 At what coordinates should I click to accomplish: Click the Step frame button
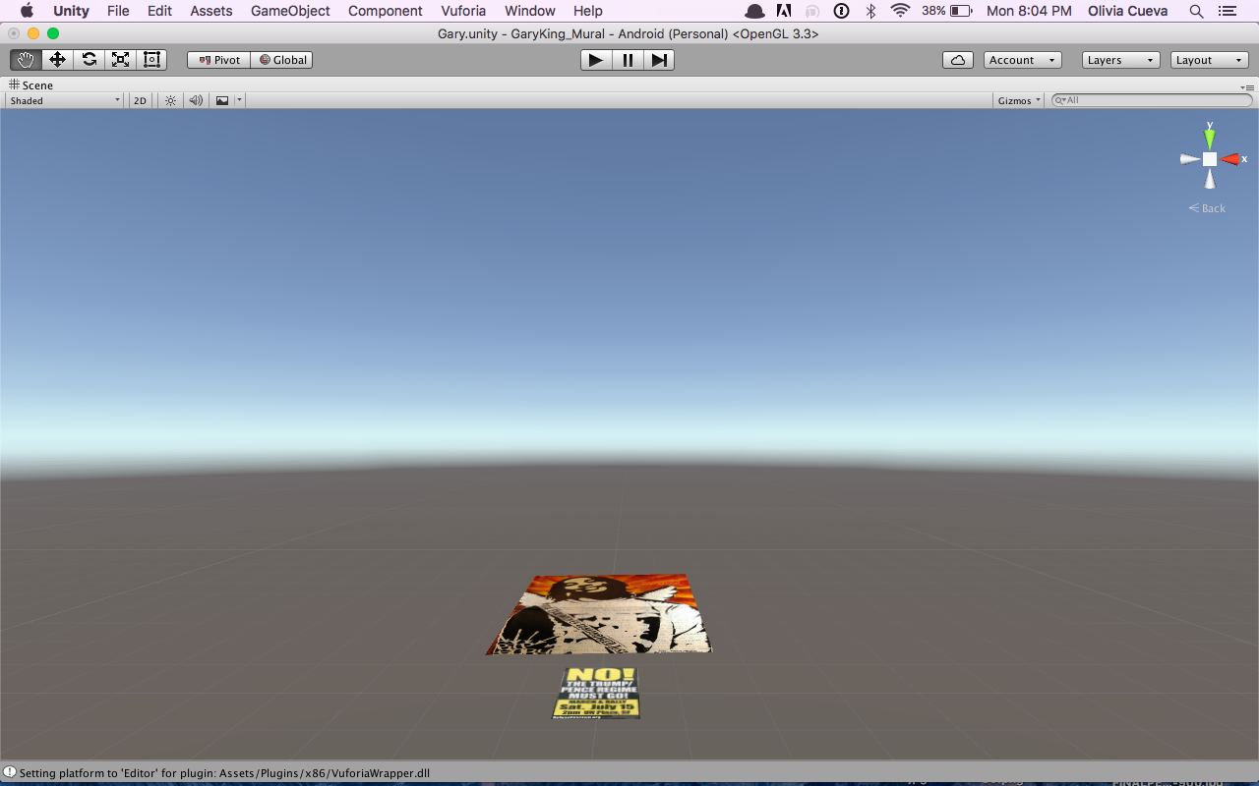tap(659, 60)
